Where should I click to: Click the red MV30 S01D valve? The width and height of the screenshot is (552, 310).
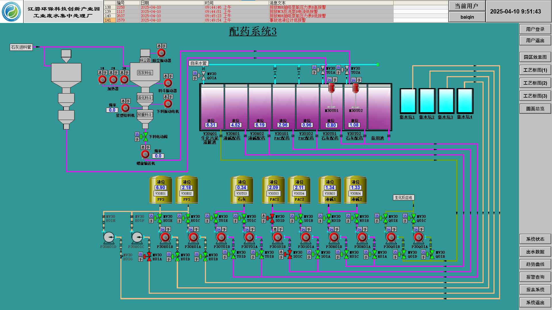[x=272, y=218]
